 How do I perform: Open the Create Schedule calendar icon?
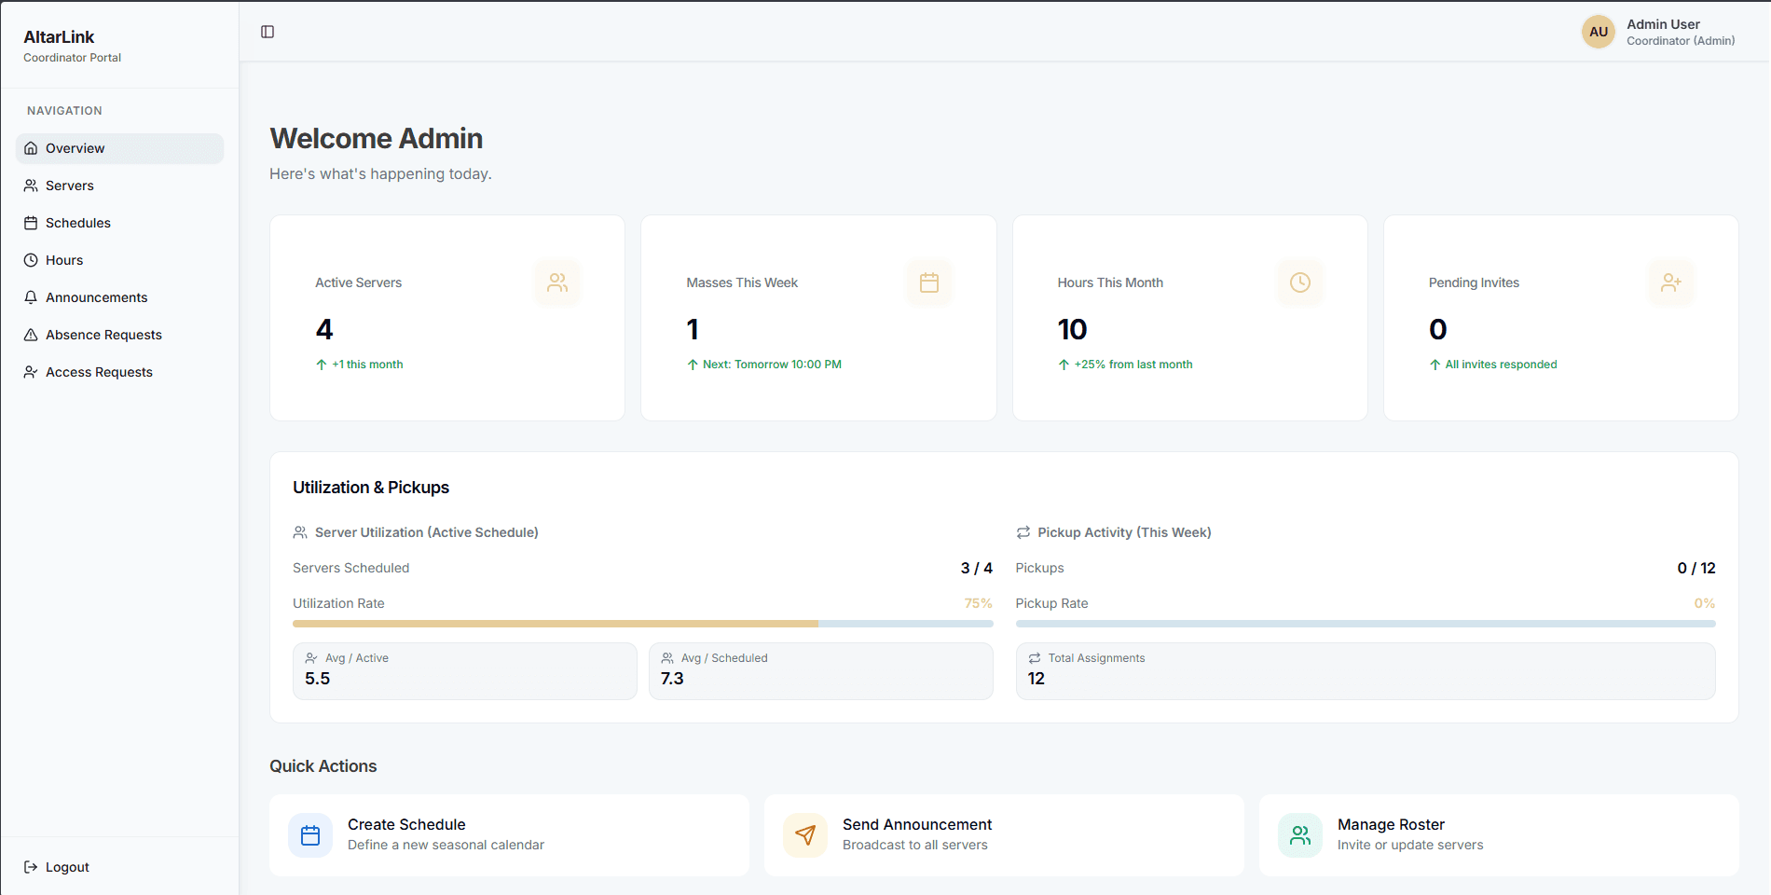click(x=310, y=834)
